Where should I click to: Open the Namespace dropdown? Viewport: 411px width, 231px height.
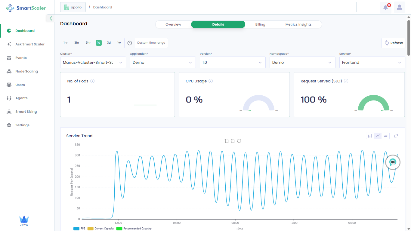pyautogui.click(x=302, y=63)
